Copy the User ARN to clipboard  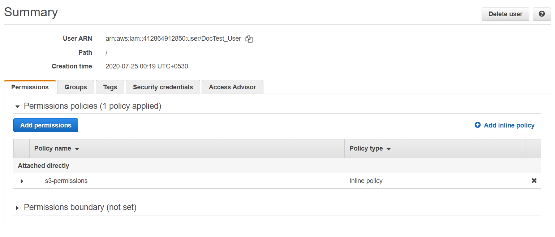click(249, 39)
